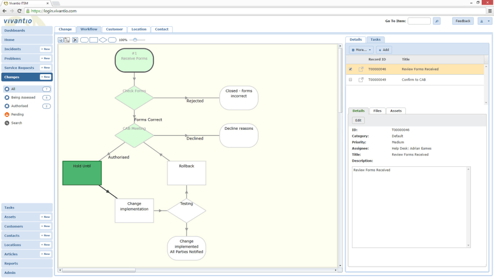This screenshot has width=494, height=278.
Task: Choose the rectangle shape tool
Action: [94, 40]
